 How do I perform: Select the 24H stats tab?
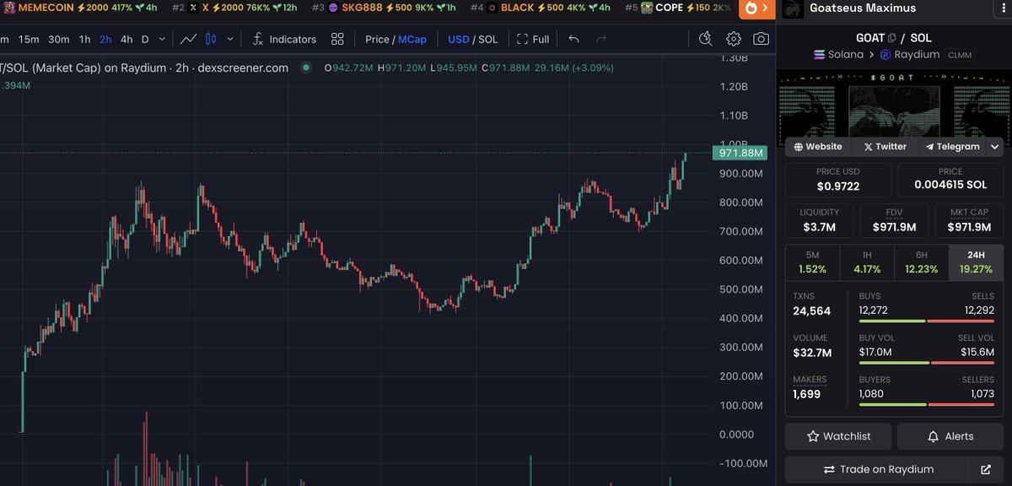click(x=976, y=262)
